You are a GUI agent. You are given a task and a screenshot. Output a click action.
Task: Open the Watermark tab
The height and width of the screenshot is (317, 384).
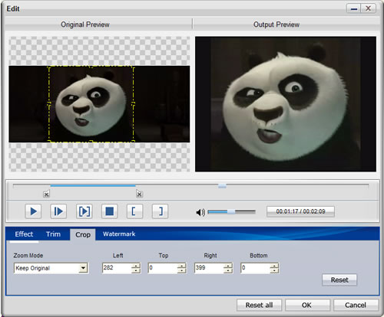(119, 234)
